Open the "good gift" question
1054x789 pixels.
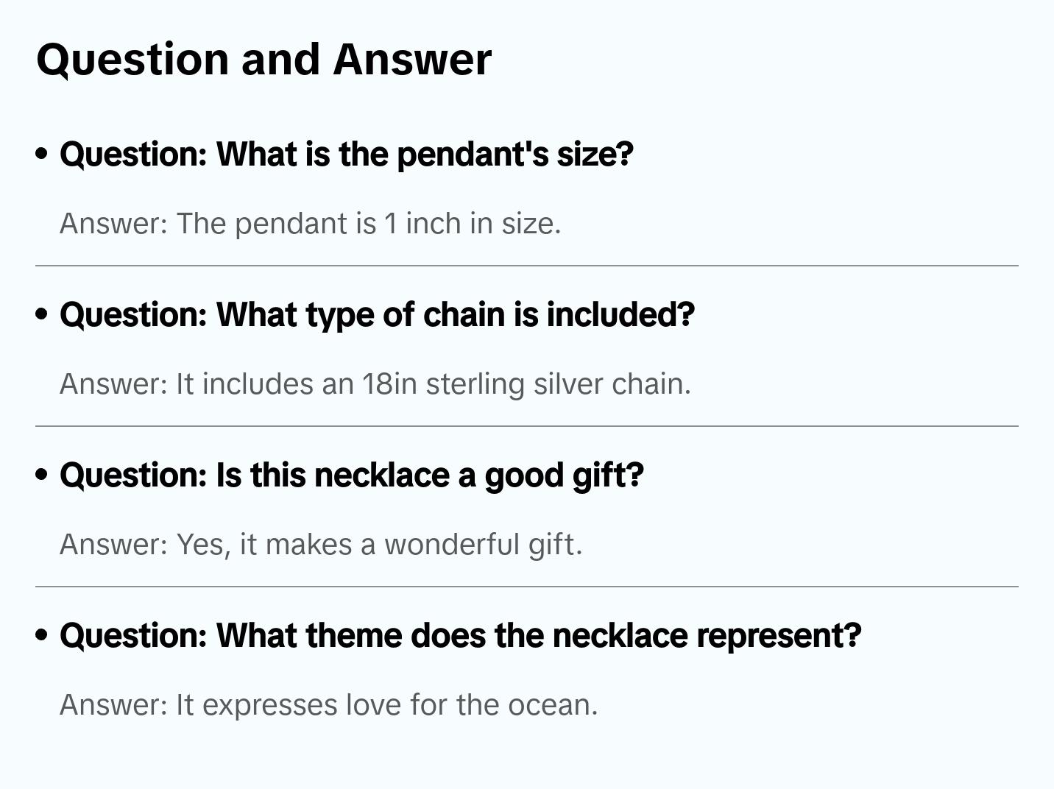(351, 475)
